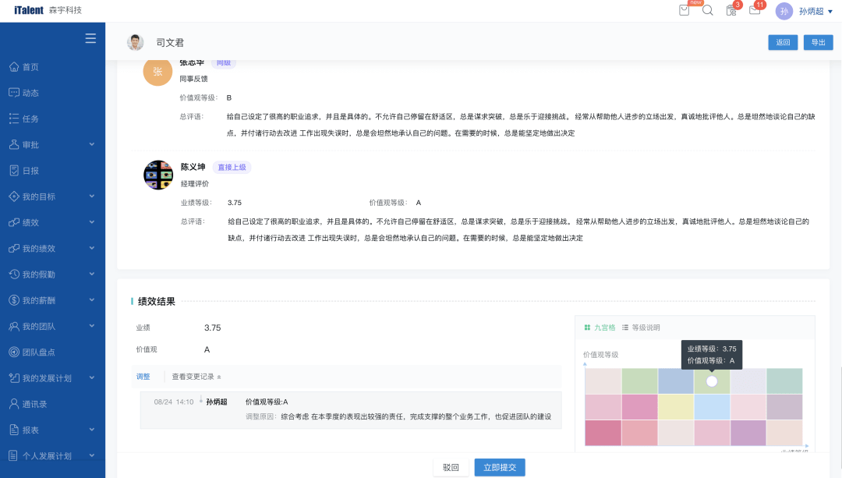The image size is (842, 478).
Task: Click the 绩效 performance icon
Action: pos(14,222)
